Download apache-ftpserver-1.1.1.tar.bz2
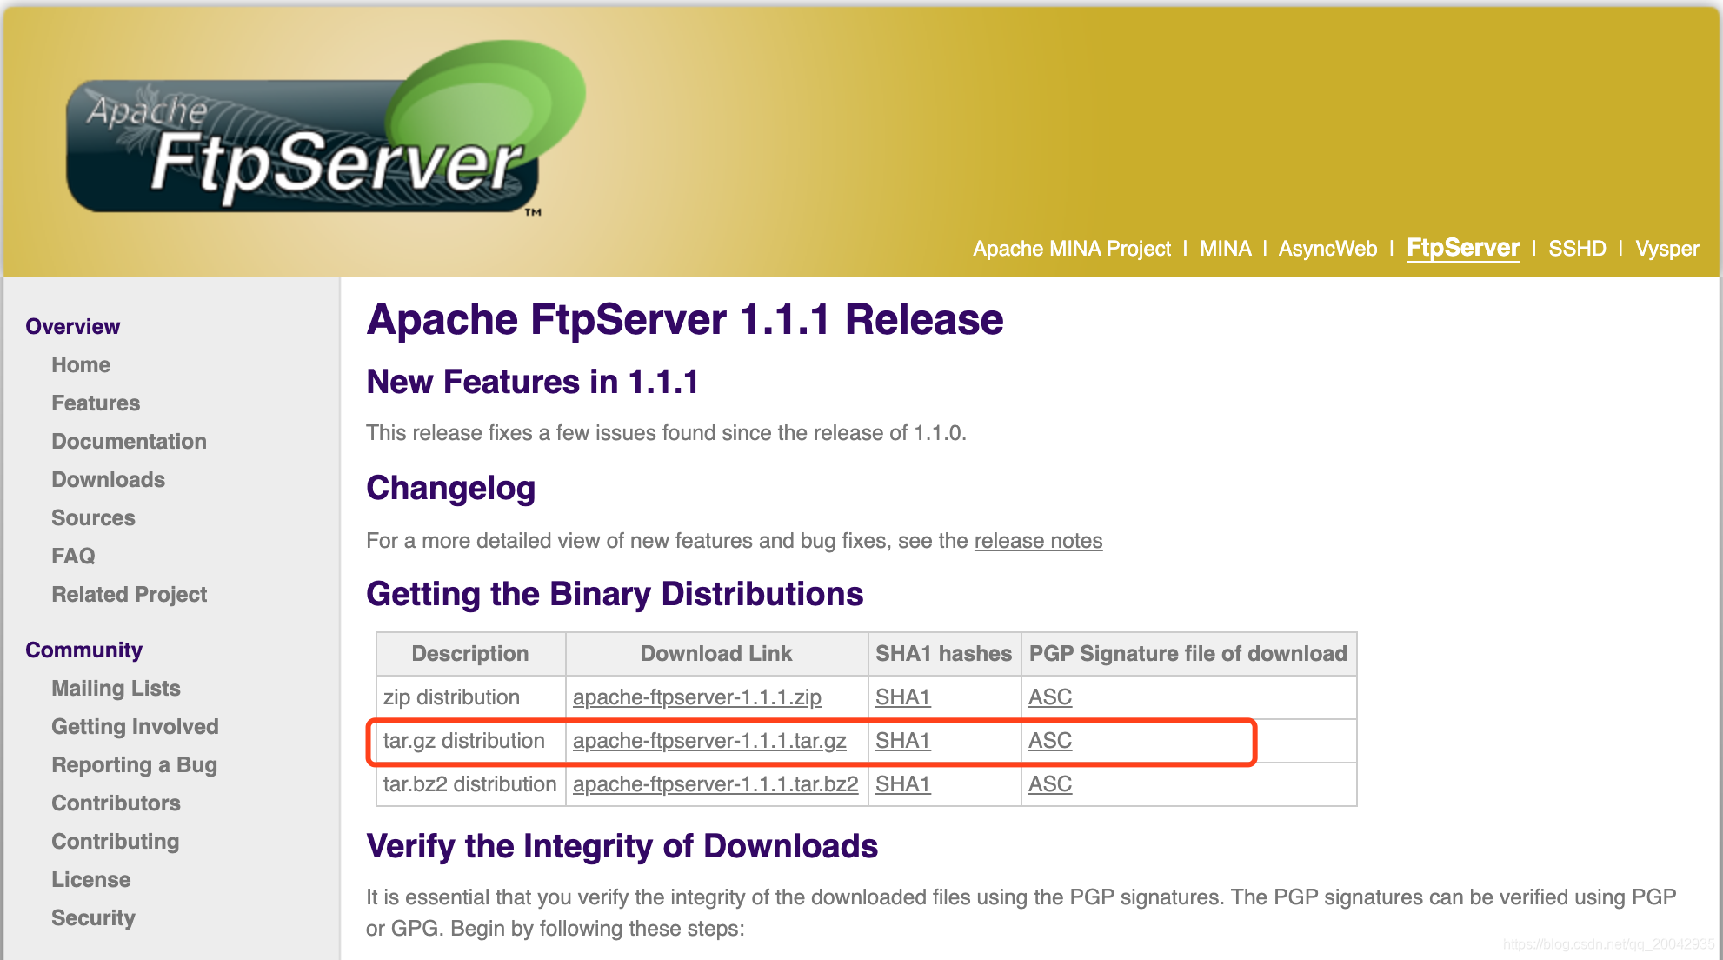Viewport: 1723px width, 960px height. tap(715, 784)
